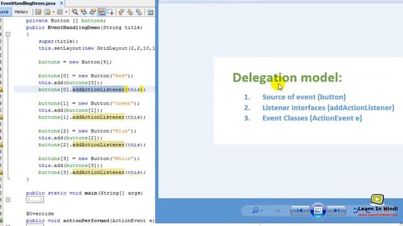Image resolution: width=403 pixels, height=226 pixels.
Task: Click 'Source of event (button)' on the slide
Action: pyautogui.click(x=304, y=97)
